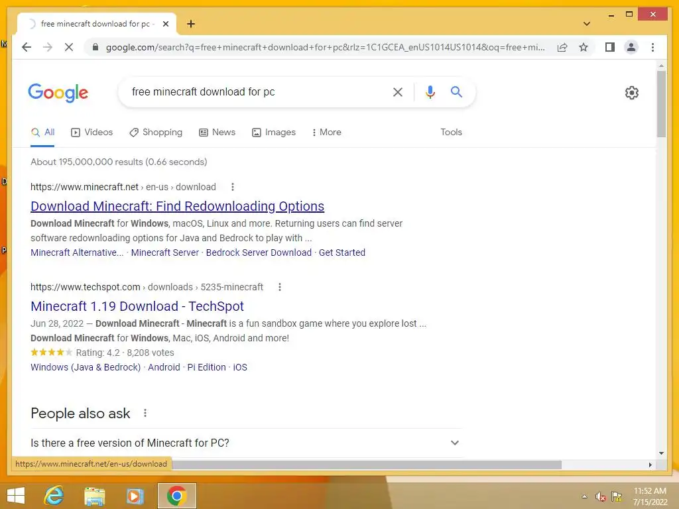Launch Internet Explorer from the taskbar
679x509 pixels.
pyautogui.click(x=54, y=496)
